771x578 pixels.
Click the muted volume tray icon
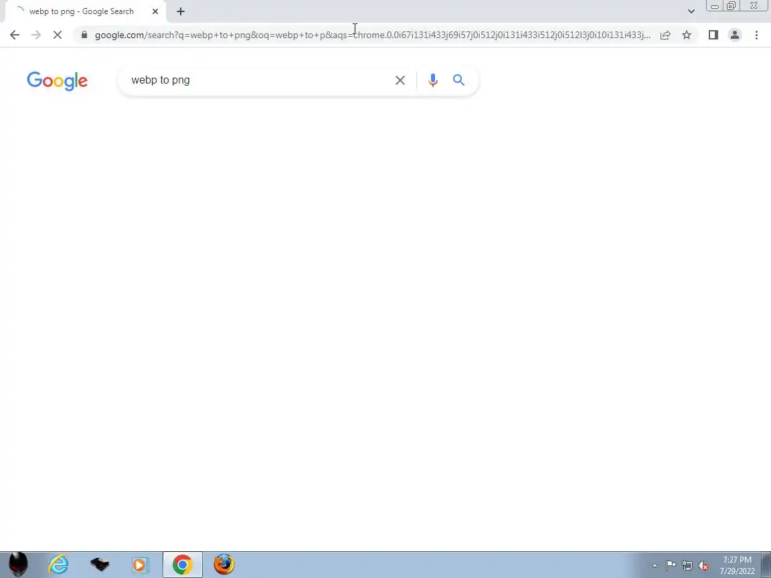pos(703,566)
